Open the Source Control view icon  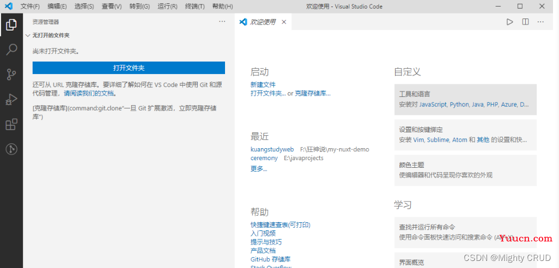point(11,75)
